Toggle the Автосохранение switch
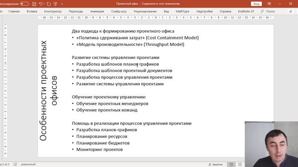The image size is (298, 167). 24,4
